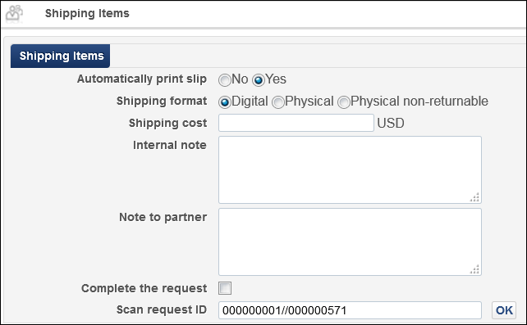Click inside the Internal note text area
This screenshot has height=325, width=527.
point(350,169)
